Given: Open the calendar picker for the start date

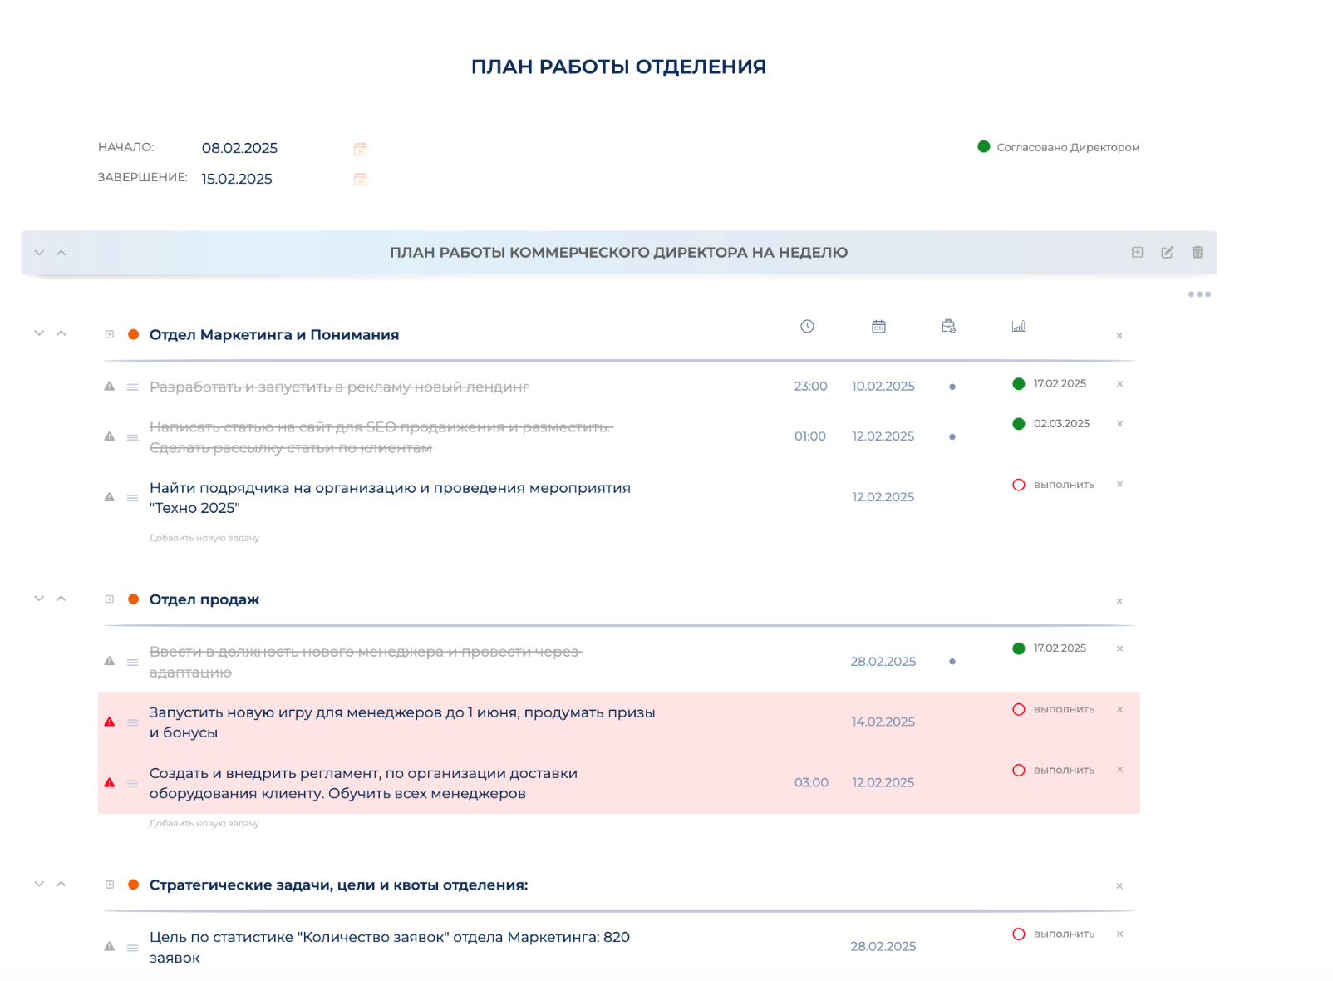Looking at the screenshot, I should tap(360, 149).
